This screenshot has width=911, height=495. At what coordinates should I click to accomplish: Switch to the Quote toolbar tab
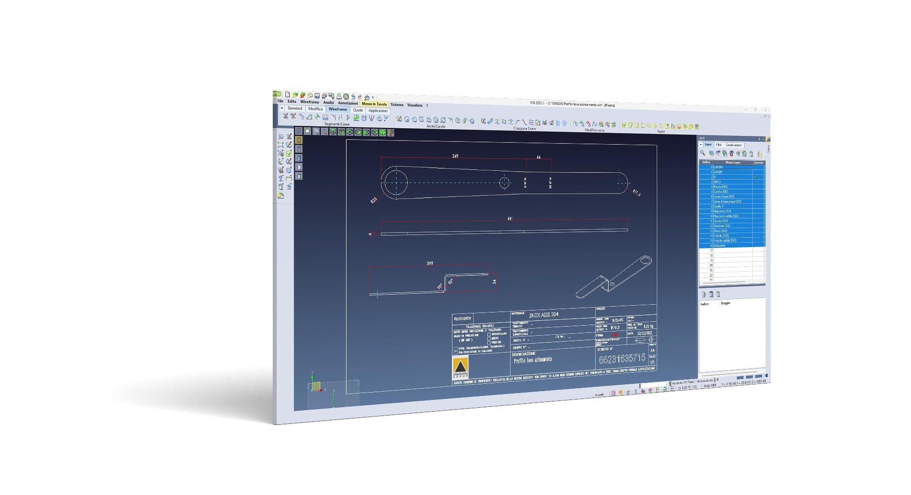(358, 110)
